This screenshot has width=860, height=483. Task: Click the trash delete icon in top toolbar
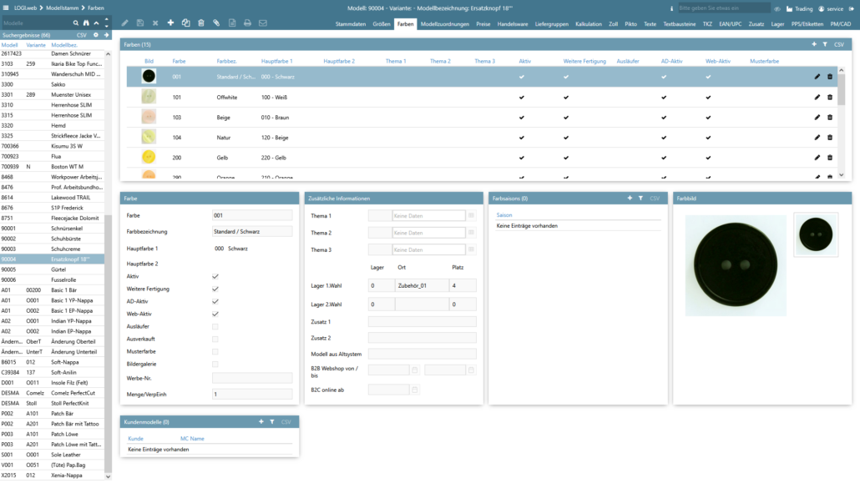click(x=201, y=23)
